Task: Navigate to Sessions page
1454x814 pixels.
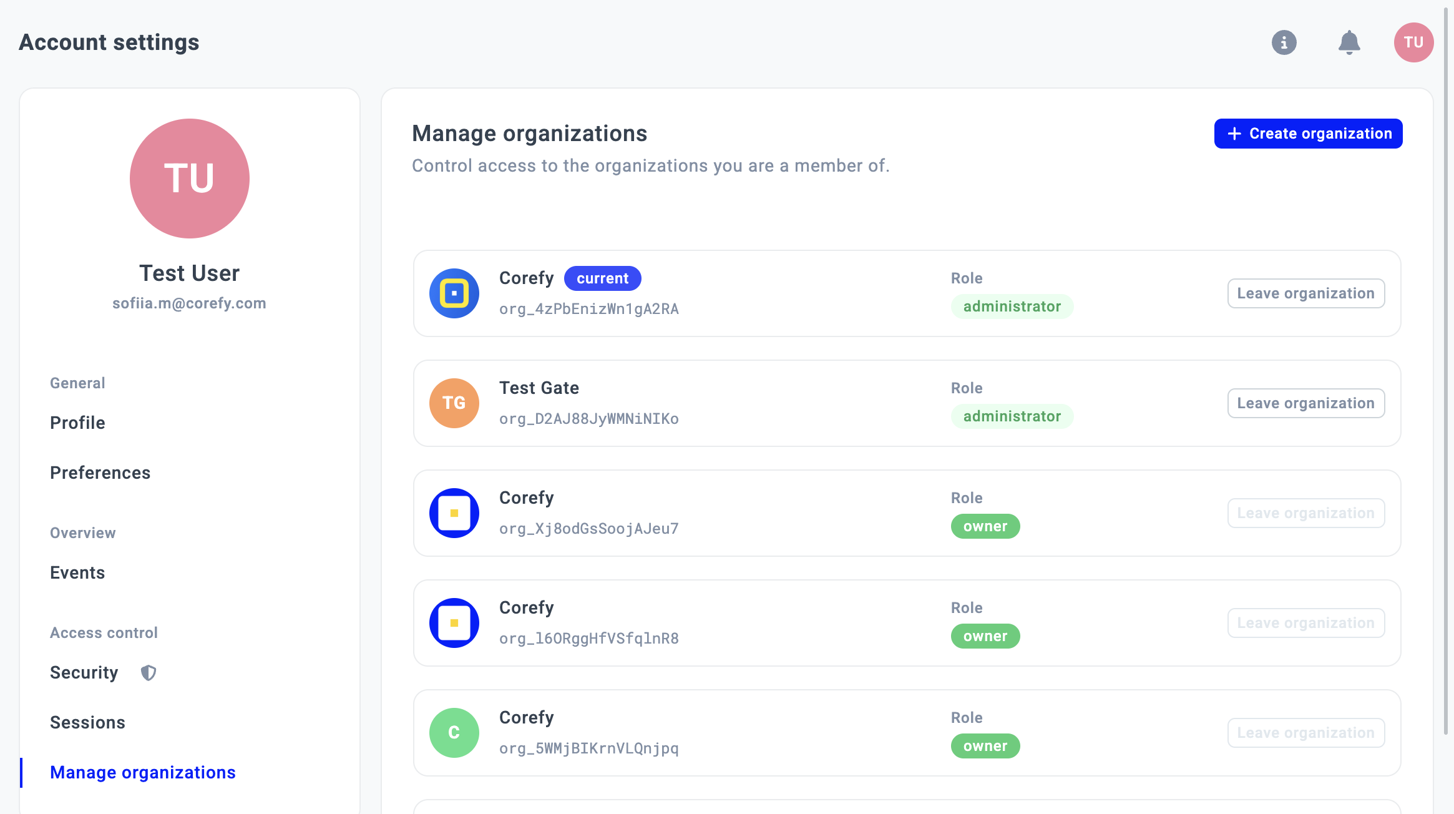Action: pos(87,722)
